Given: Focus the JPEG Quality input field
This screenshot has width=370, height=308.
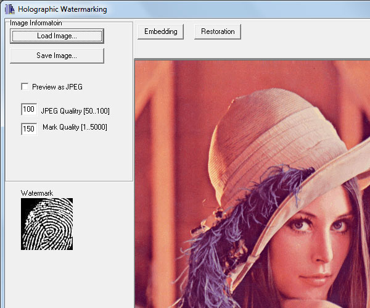Looking at the screenshot, I should pos(29,109).
